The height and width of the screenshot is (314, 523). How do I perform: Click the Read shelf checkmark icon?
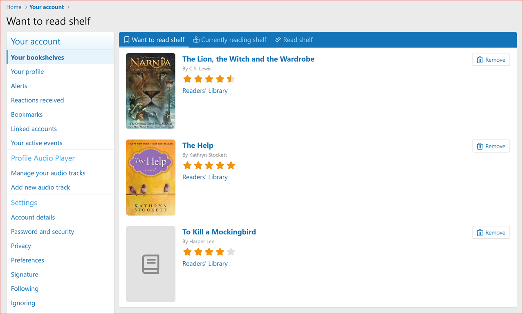pyautogui.click(x=278, y=40)
